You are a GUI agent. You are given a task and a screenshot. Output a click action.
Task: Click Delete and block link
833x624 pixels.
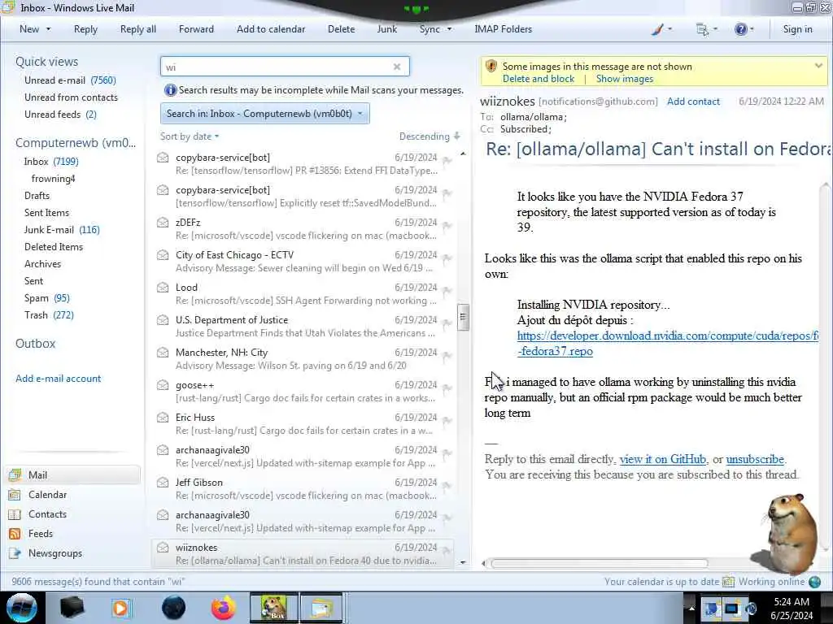click(539, 79)
